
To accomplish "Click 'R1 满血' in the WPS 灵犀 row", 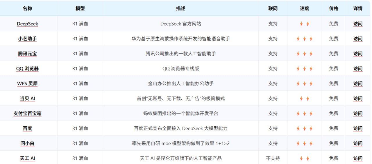I will 80,84.
